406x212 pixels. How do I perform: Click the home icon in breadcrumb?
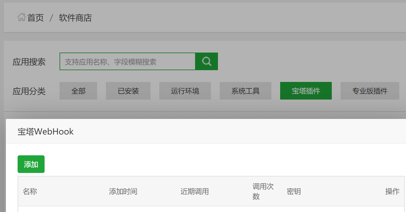(21, 17)
